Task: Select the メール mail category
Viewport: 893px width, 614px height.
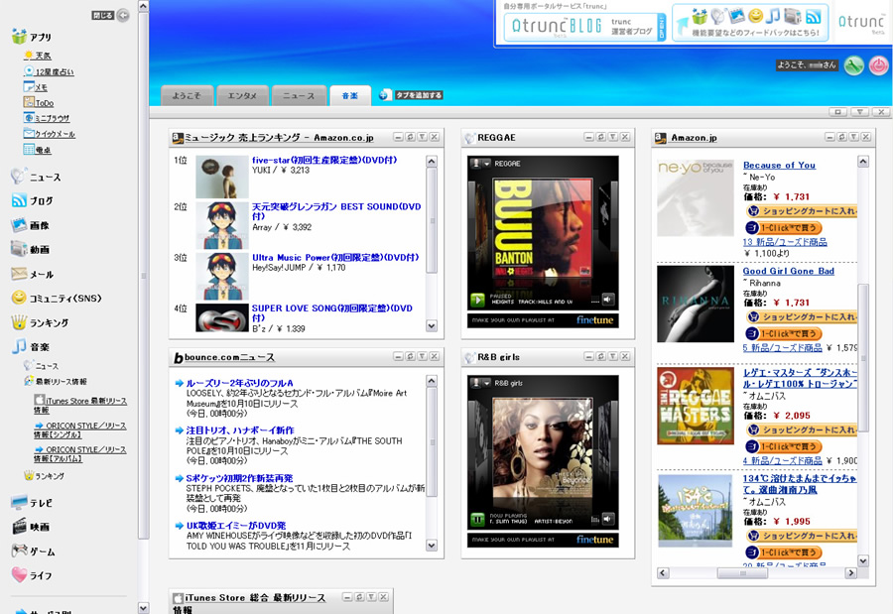Action: pyautogui.click(x=33, y=274)
